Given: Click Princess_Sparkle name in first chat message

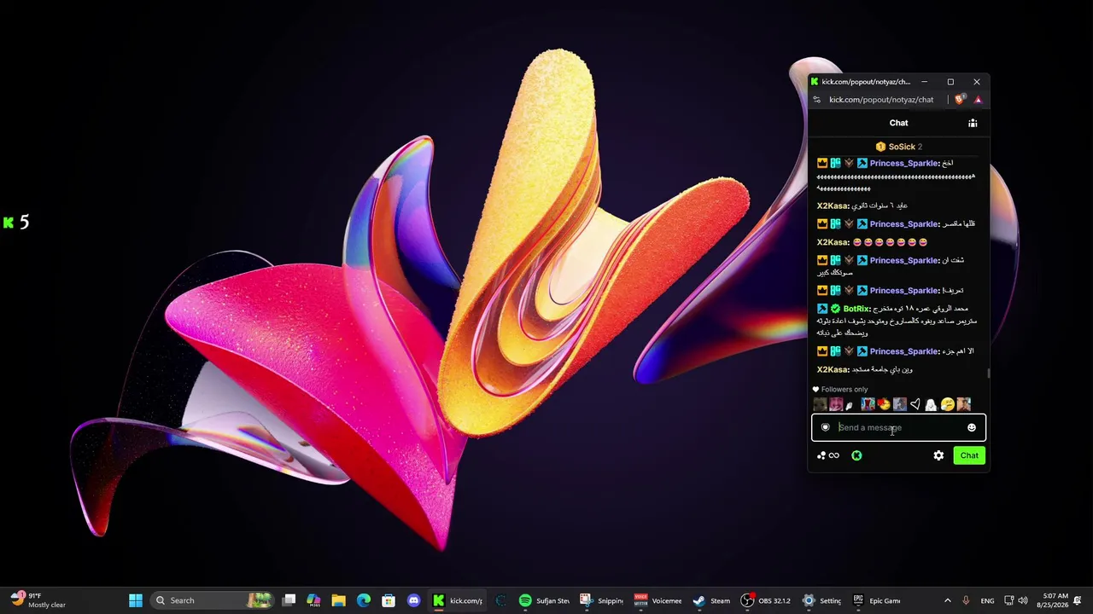Looking at the screenshot, I should tap(904, 163).
